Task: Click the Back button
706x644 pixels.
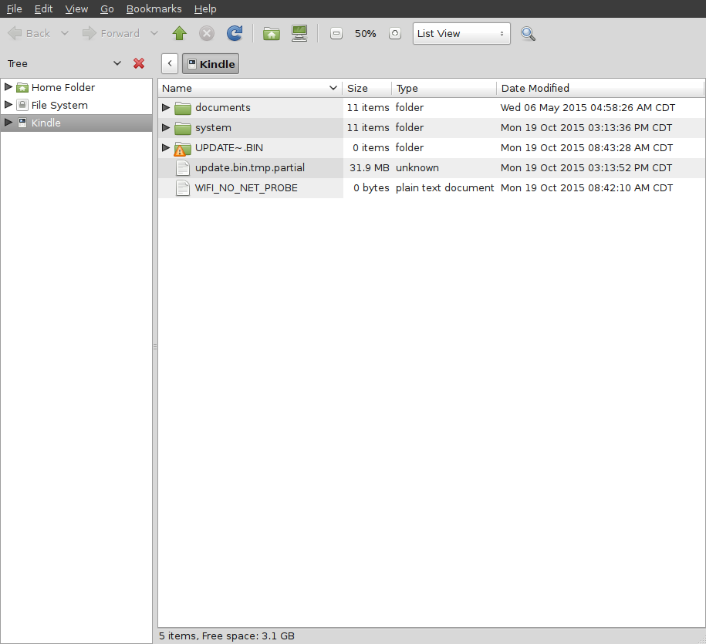Action: click(29, 33)
